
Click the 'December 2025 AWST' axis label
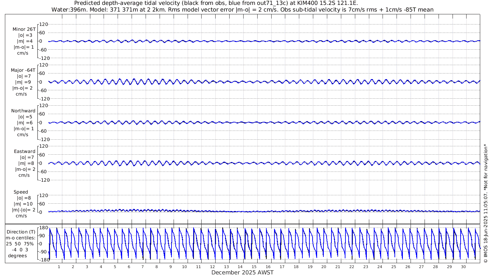click(x=243, y=272)
